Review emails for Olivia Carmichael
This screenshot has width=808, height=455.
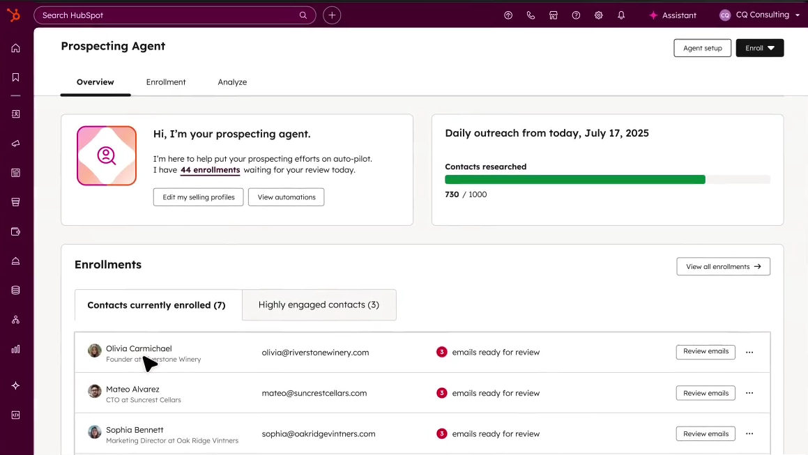pos(706,352)
